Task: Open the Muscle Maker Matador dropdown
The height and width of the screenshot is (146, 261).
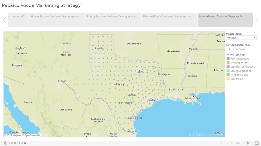Action: [x=241, y=38]
